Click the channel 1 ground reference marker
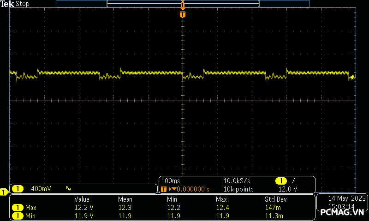Screen dimensions: 369x221 coord(4,192)
